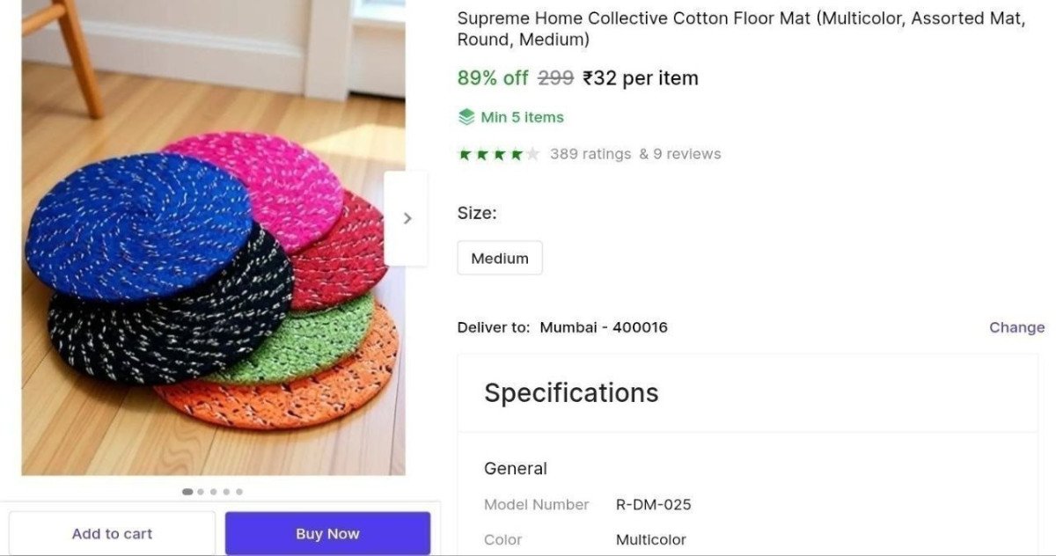Select the last carousel dot
The height and width of the screenshot is (556, 1056).
(x=239, y=492)
